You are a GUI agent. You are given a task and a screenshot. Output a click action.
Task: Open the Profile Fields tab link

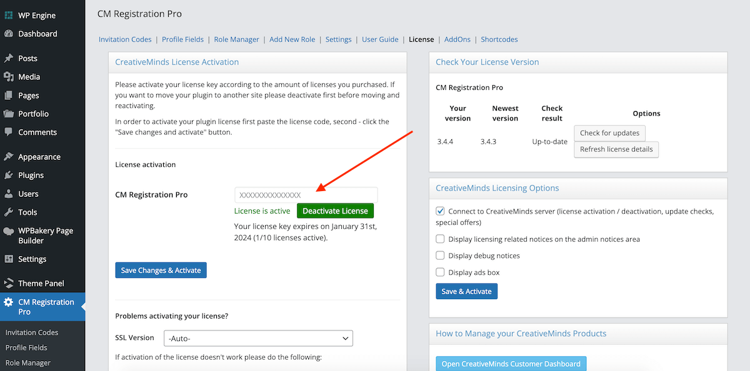182,39
